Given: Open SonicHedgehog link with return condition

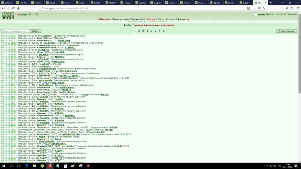Looking at the screenshot, I should click(x=68, y=78).
